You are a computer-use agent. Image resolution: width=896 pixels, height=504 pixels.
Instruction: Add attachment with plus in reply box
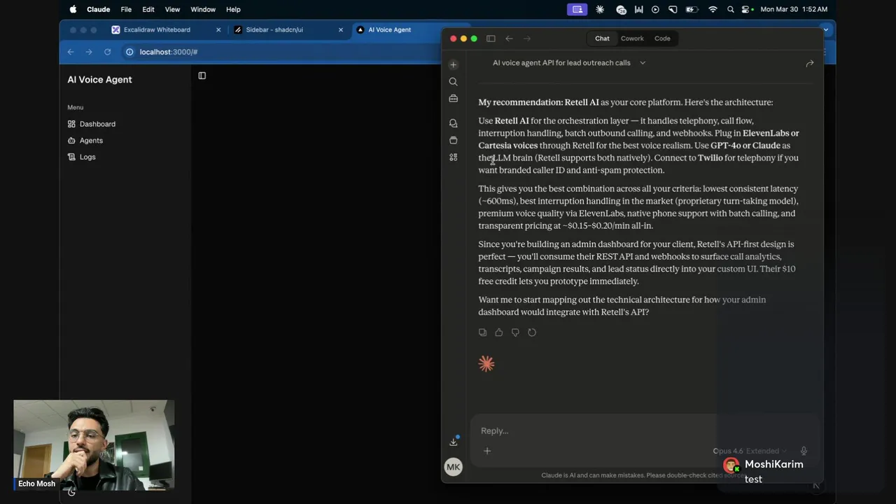point(487,451)
